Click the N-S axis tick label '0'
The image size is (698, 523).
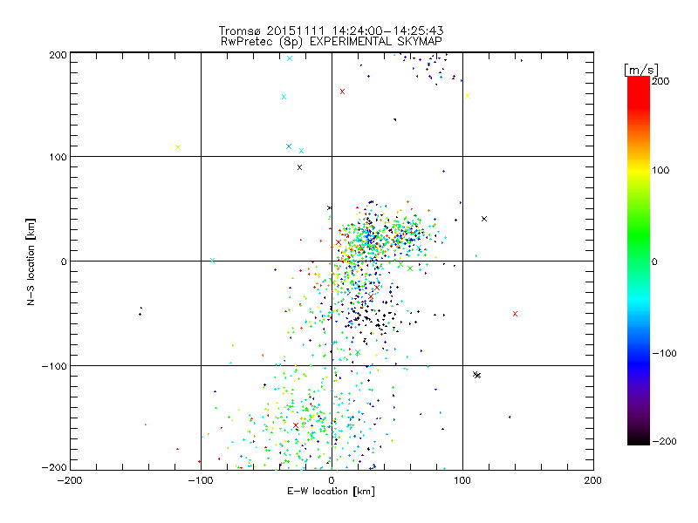64,261
